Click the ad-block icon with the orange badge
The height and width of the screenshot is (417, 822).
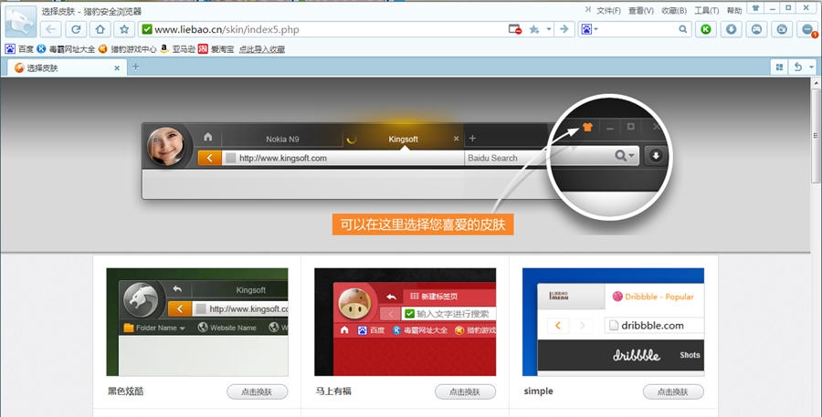[x=808, y=29]
